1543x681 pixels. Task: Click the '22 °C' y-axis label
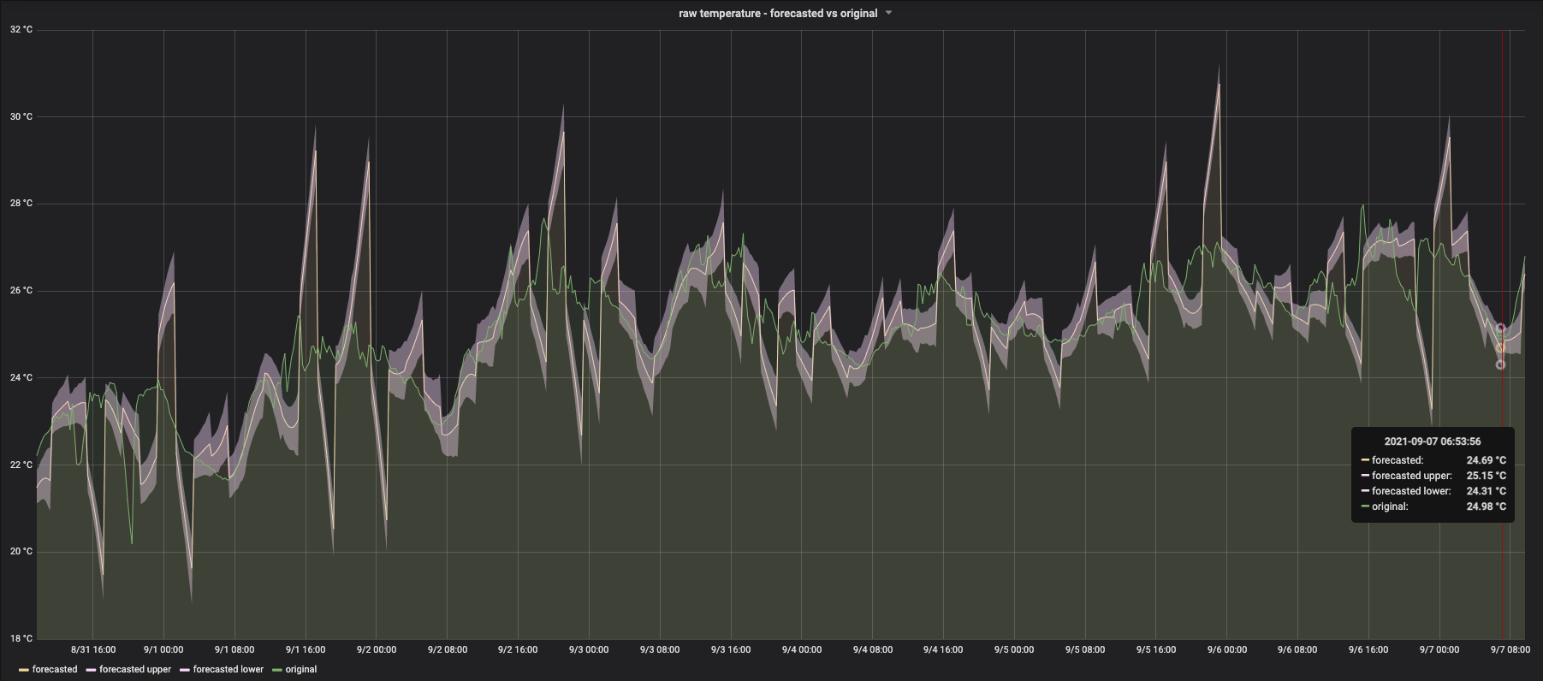[21, 465]
